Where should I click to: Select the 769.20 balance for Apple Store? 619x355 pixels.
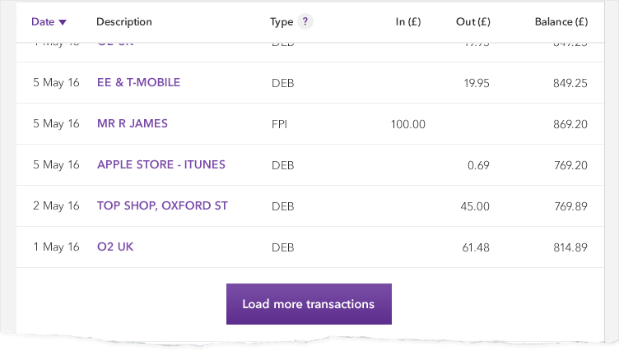(570, 165)
